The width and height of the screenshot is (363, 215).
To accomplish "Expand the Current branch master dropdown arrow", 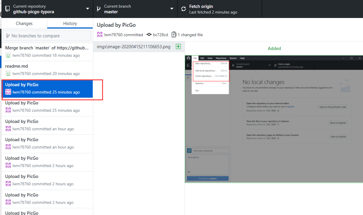I will 172,9.
